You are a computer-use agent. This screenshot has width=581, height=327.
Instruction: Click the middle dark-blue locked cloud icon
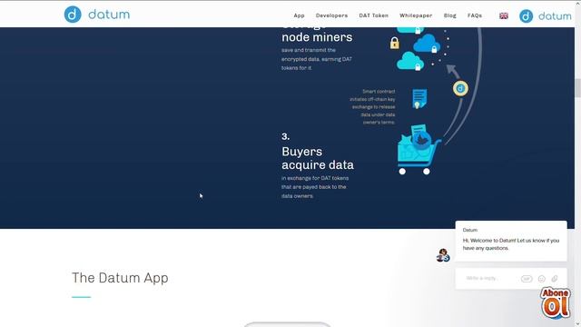pos(427,44)
